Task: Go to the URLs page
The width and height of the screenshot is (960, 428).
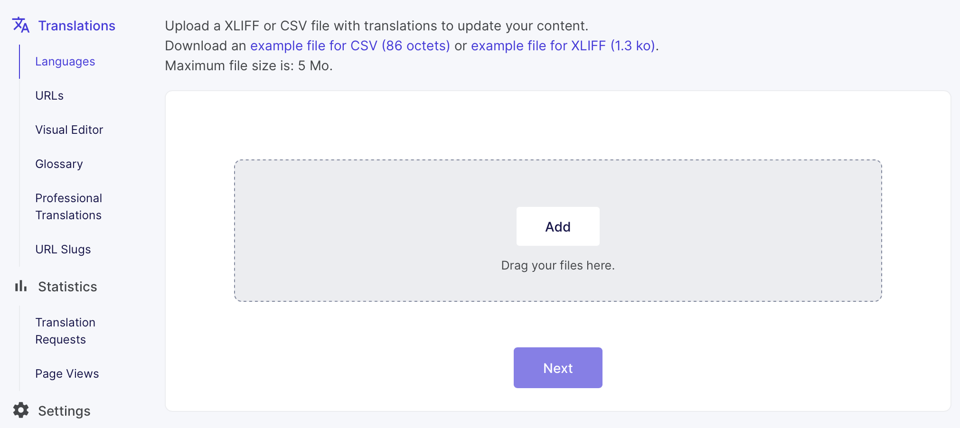Action: (x=49, y=96)
